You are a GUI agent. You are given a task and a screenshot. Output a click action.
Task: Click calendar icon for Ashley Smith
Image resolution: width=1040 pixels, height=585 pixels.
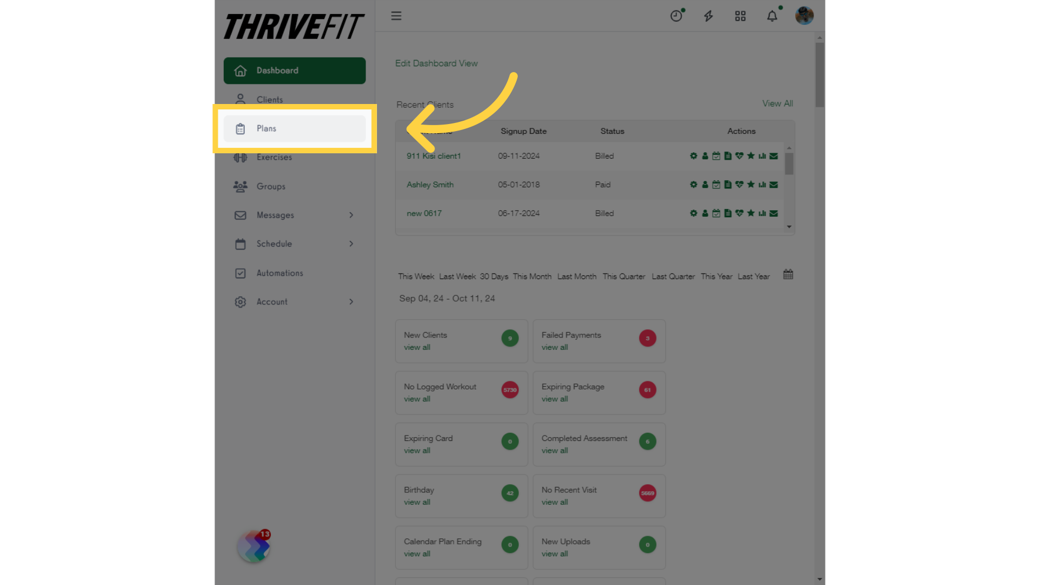click(x=716, y=185)
